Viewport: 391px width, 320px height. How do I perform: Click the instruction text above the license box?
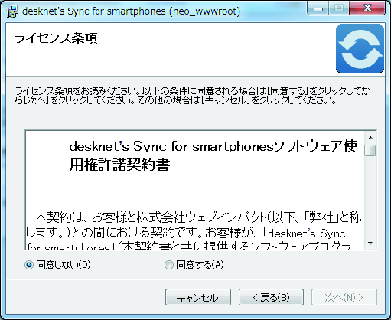coord(193,96)
